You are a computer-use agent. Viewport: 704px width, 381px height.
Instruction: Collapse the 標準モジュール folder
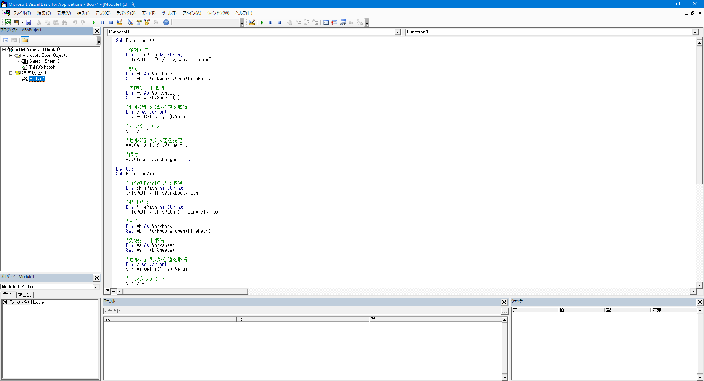11,73
